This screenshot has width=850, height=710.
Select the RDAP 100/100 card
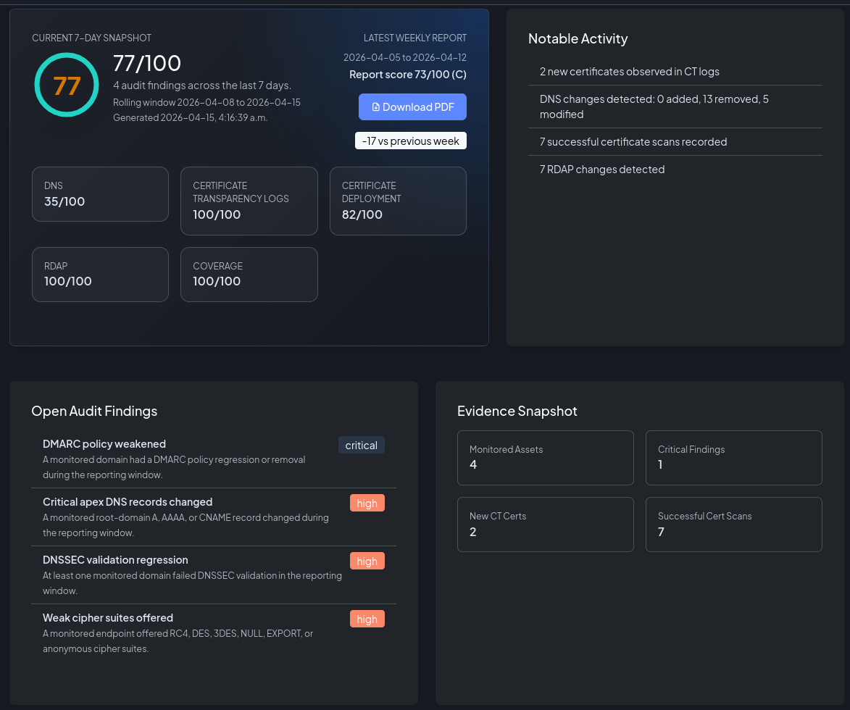[x=100, y=275]
